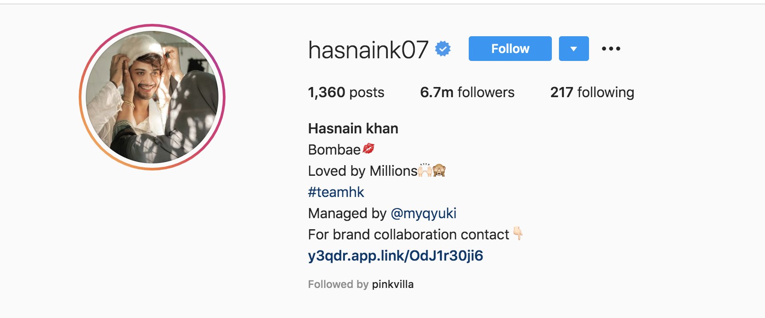Screen dimensions: 765x318
Task: Follow the hasnaink07 account
Action: pyautogui.click(x=510, y=49)
